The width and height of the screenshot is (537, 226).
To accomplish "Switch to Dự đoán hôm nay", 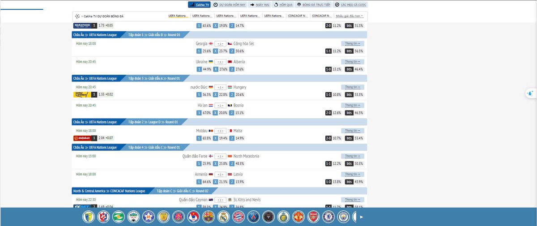I will 230,4.
